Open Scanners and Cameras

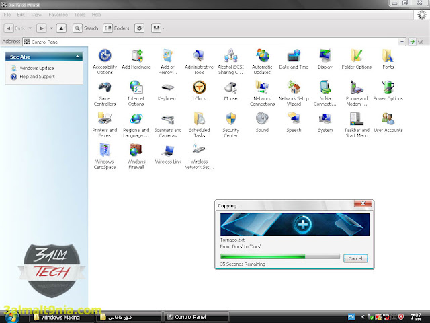(167, 125)
